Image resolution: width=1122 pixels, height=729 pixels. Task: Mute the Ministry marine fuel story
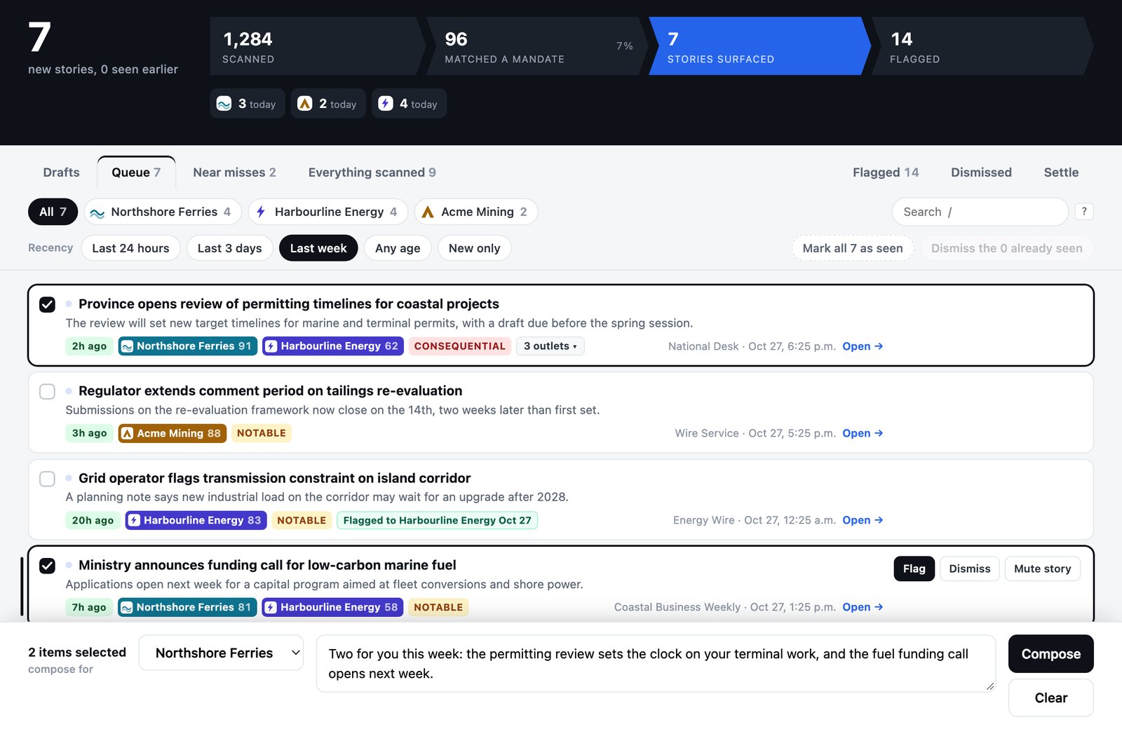(x=1042, y=568)
